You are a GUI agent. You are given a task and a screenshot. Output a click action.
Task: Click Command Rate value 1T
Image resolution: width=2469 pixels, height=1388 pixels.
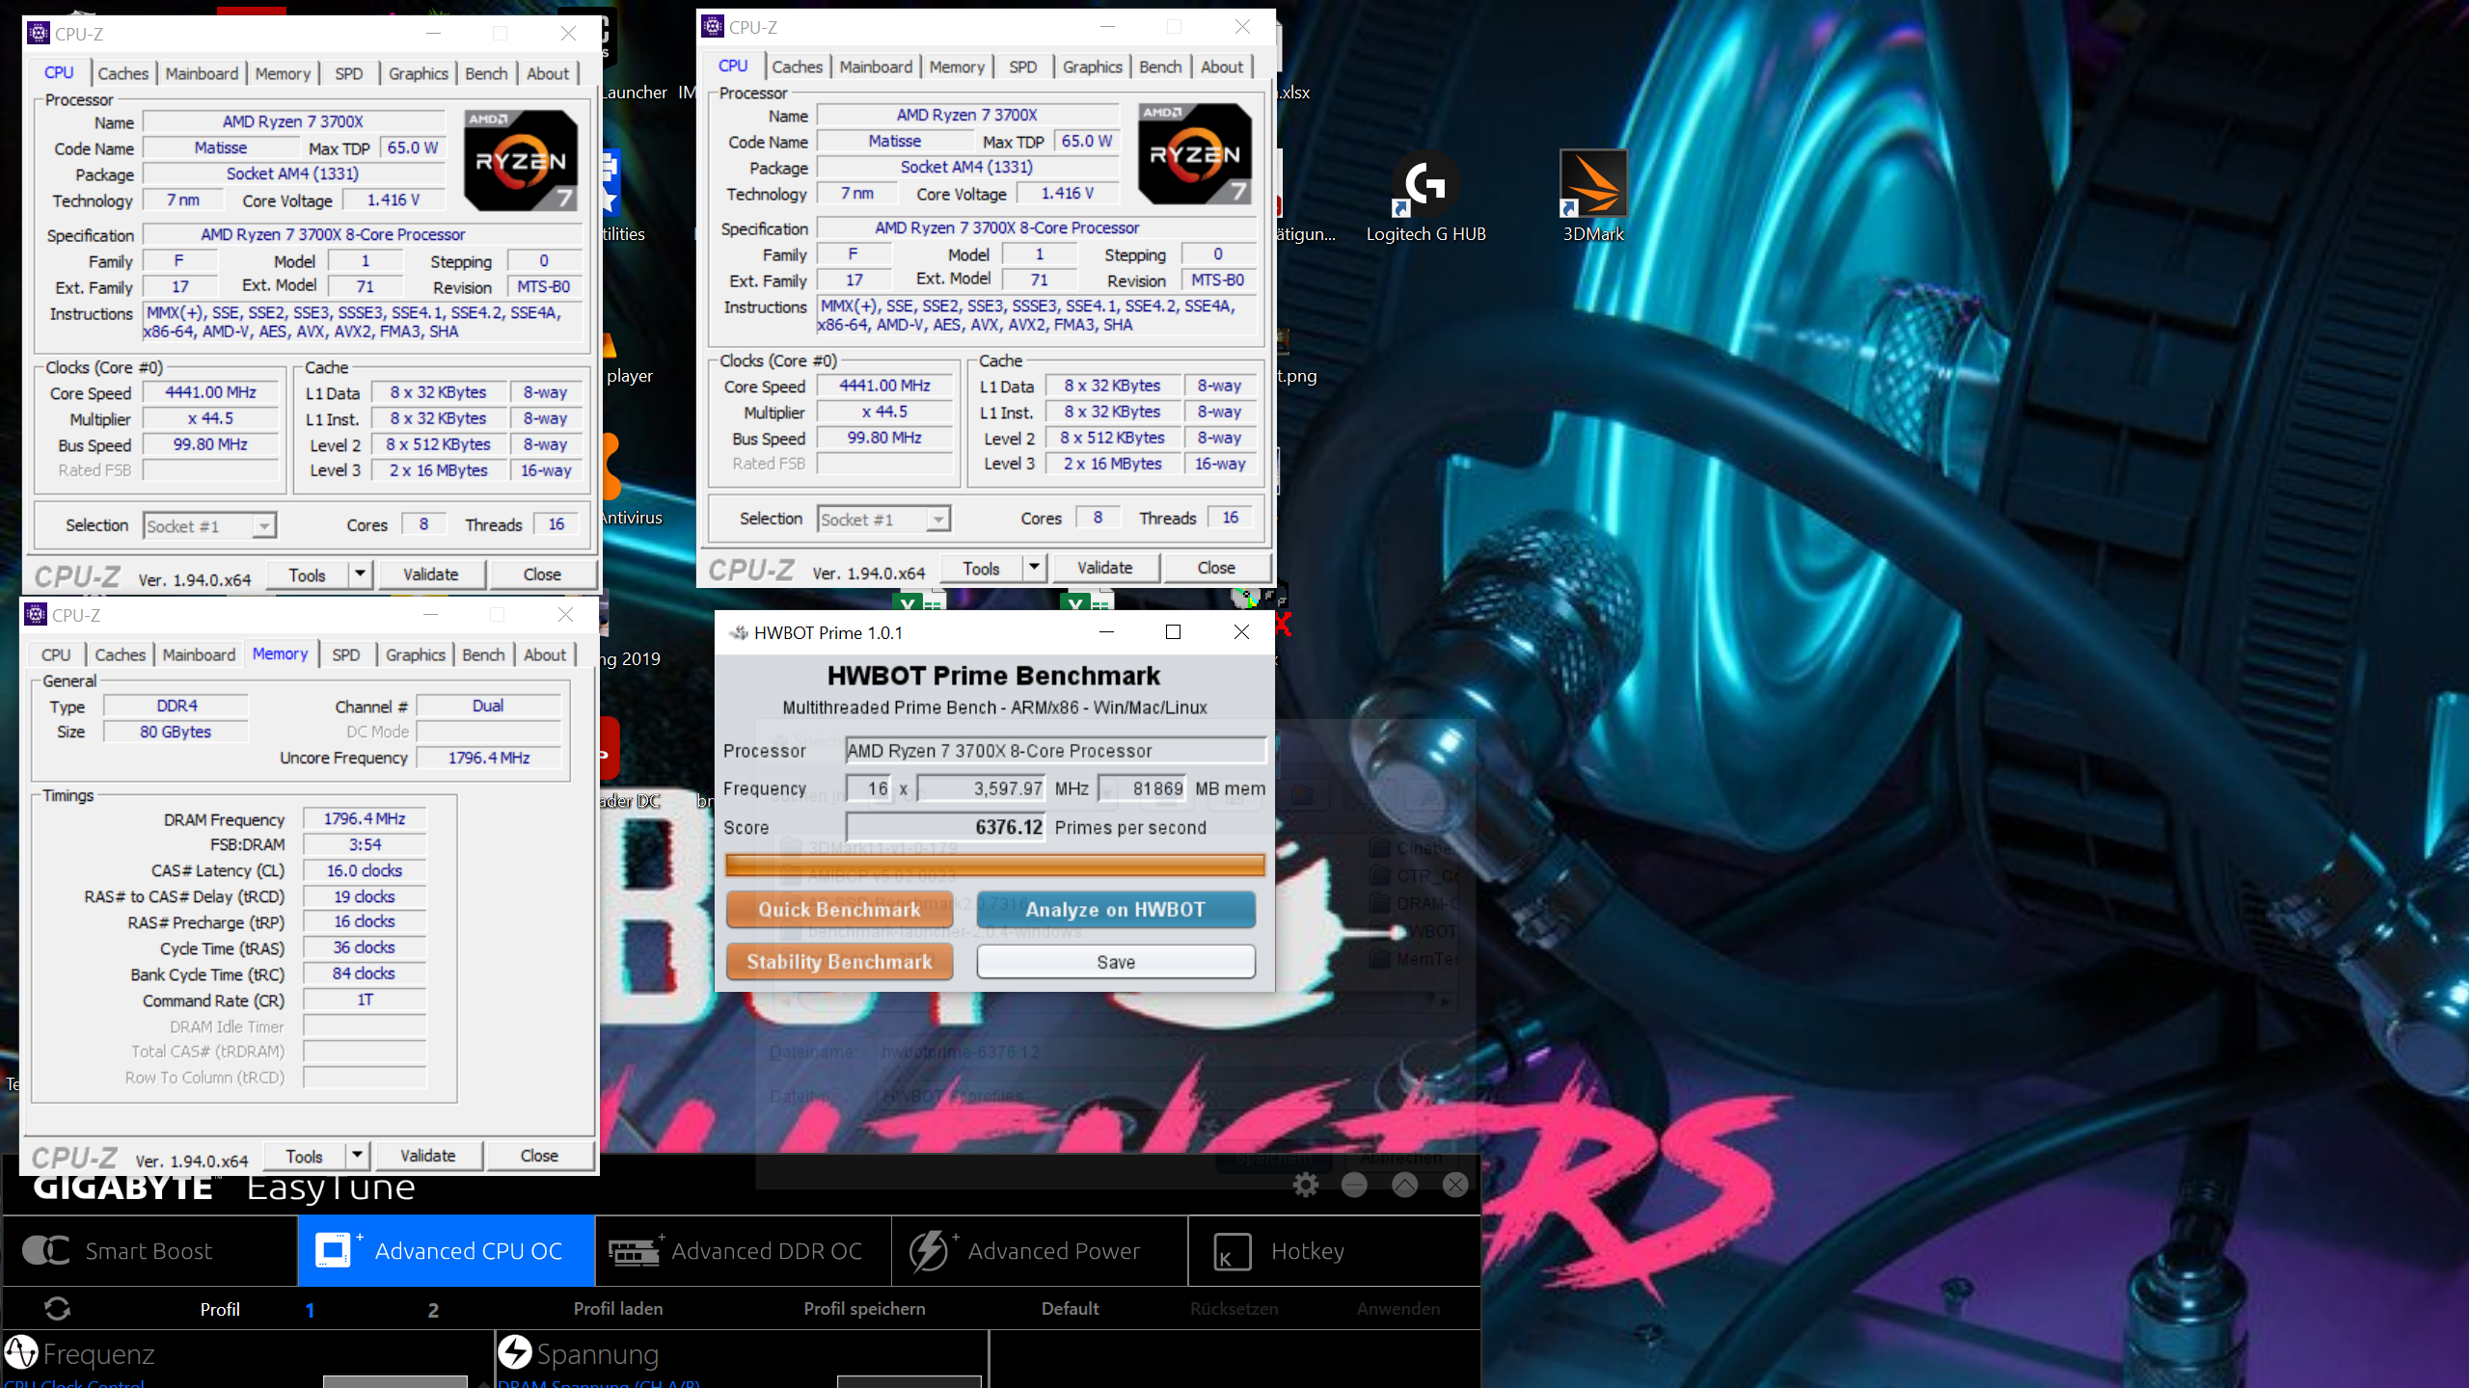365,1000
